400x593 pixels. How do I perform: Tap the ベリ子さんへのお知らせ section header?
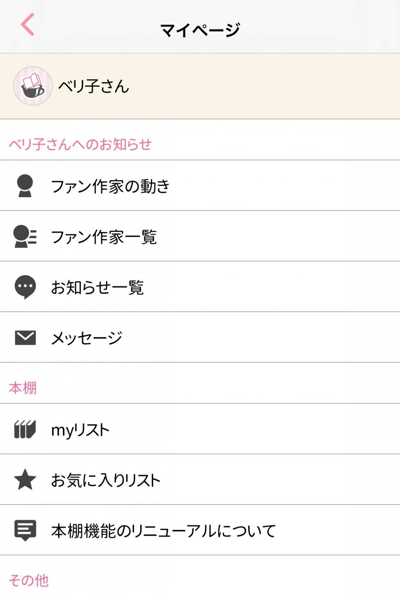click(80, 144)
